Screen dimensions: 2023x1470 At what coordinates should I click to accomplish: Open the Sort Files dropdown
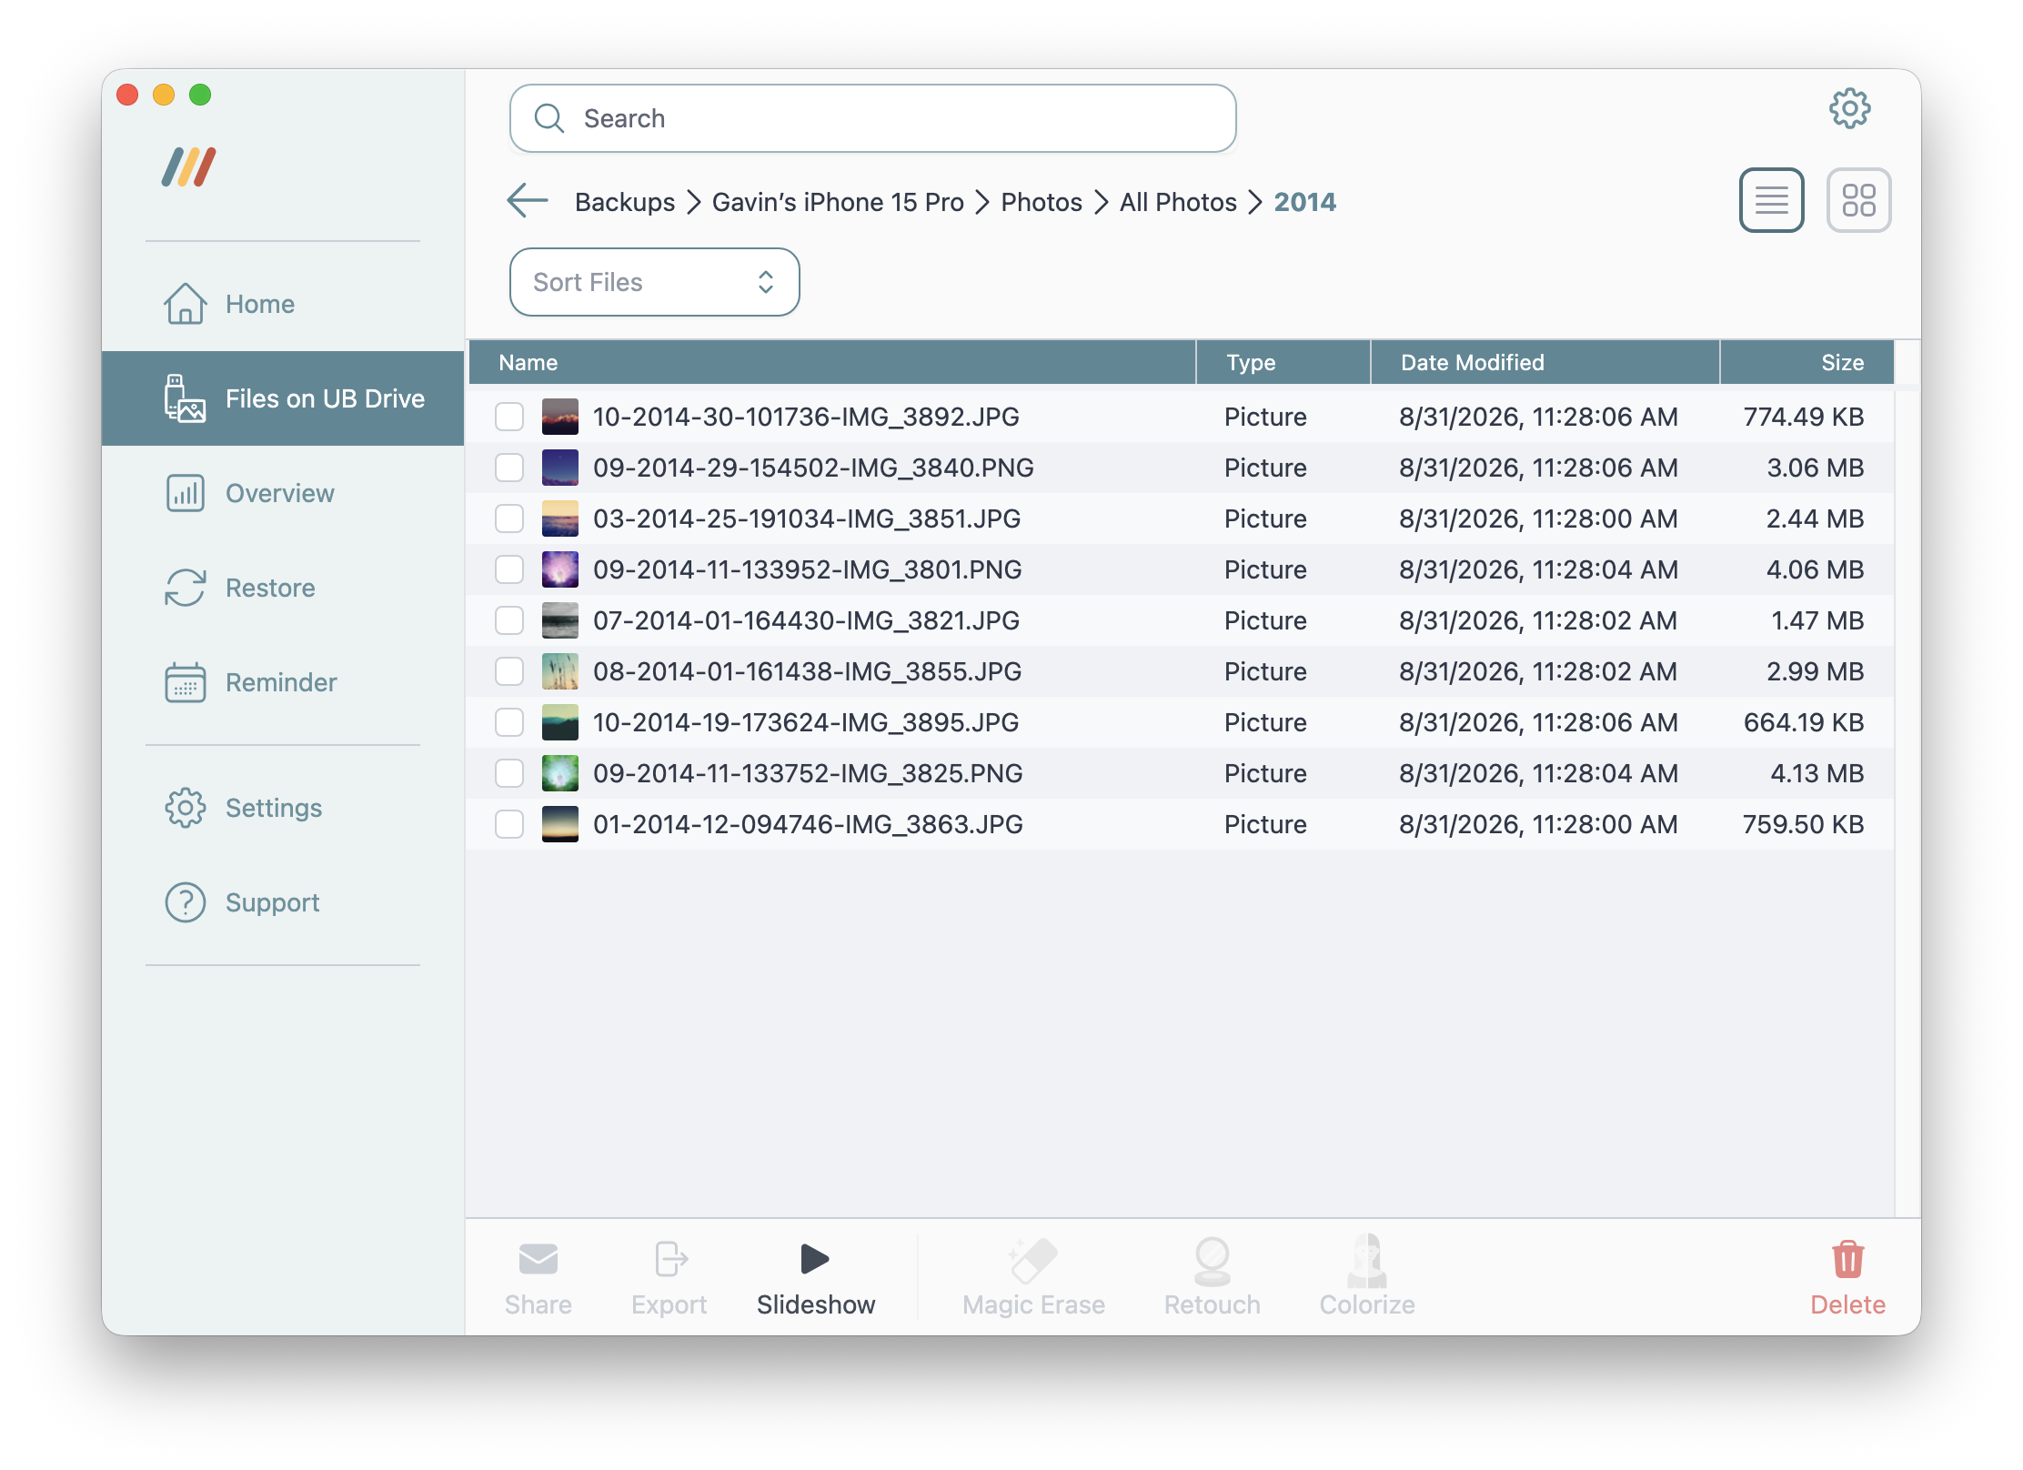coord(654,282)
